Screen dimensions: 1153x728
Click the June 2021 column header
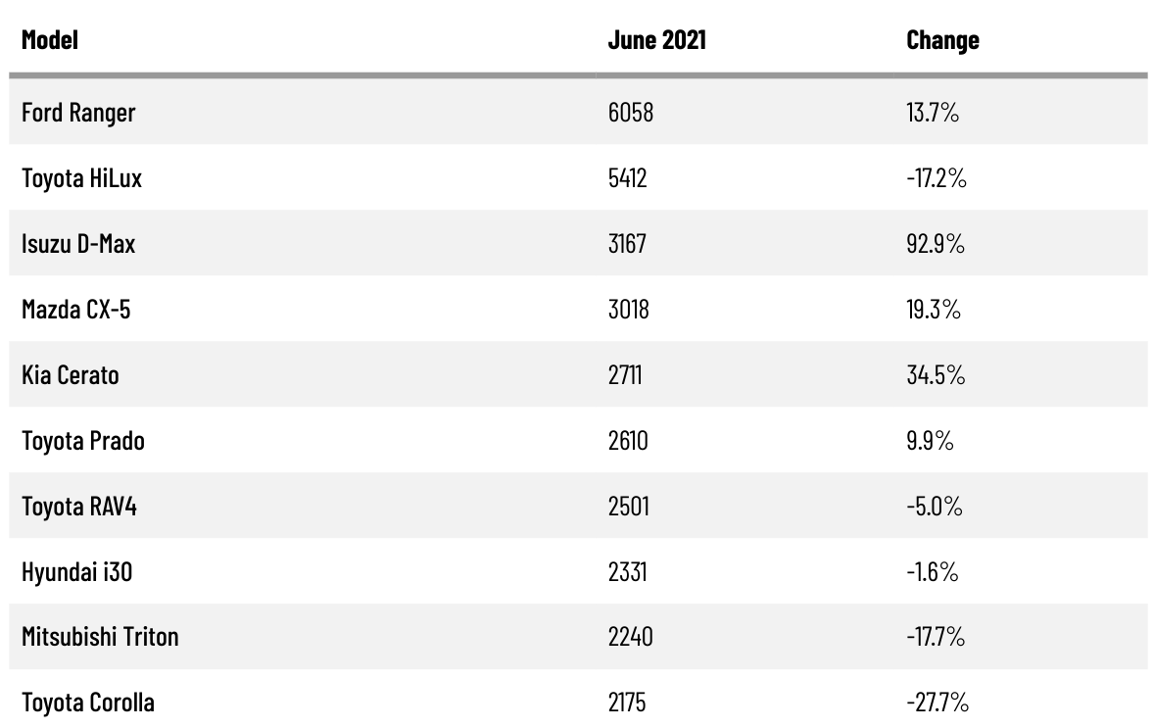tap(656, 40)
